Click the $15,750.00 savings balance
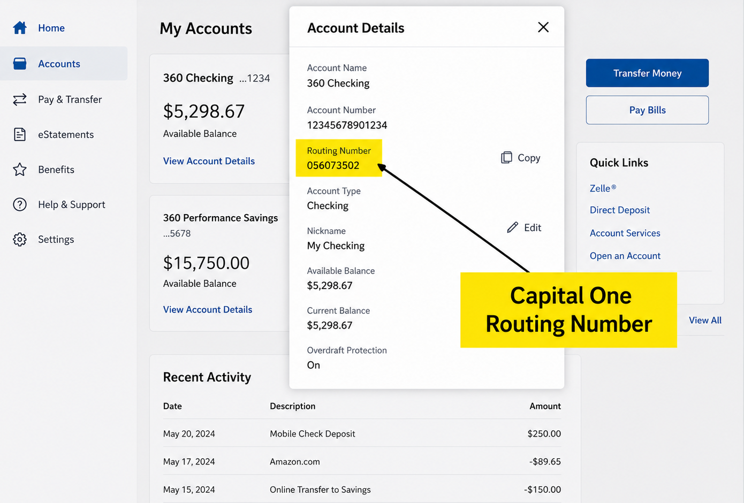 pos(206,263)
